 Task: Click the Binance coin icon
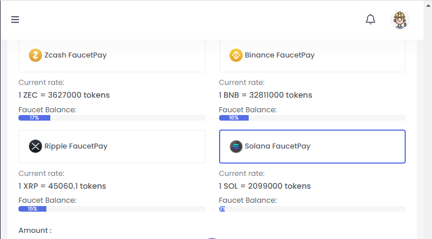[x=236, y=55]
